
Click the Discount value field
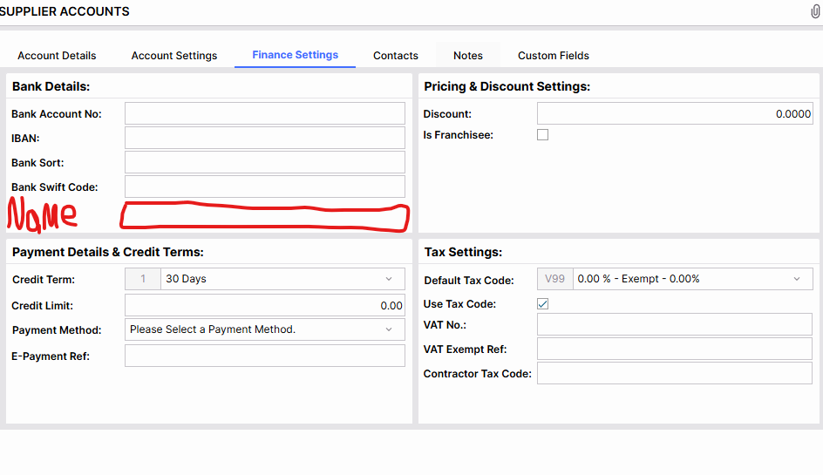point(674,113)
